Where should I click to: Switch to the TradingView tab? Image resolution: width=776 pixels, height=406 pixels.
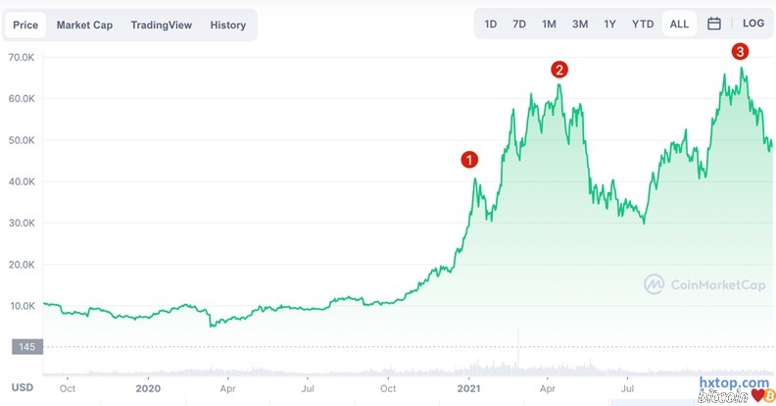[162, 25]
